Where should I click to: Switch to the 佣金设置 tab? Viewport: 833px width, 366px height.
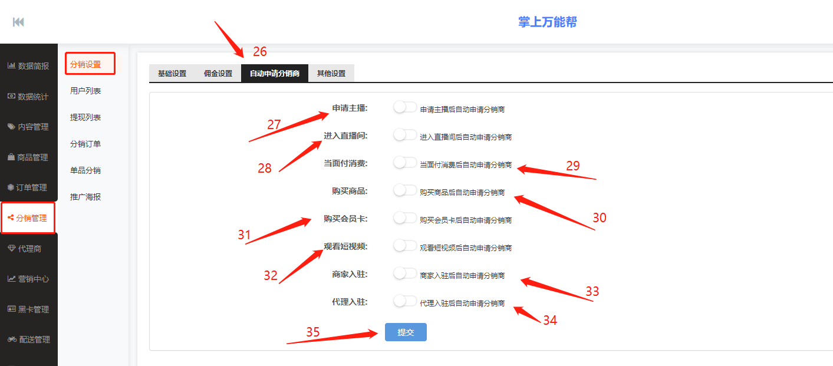point(218,74)
